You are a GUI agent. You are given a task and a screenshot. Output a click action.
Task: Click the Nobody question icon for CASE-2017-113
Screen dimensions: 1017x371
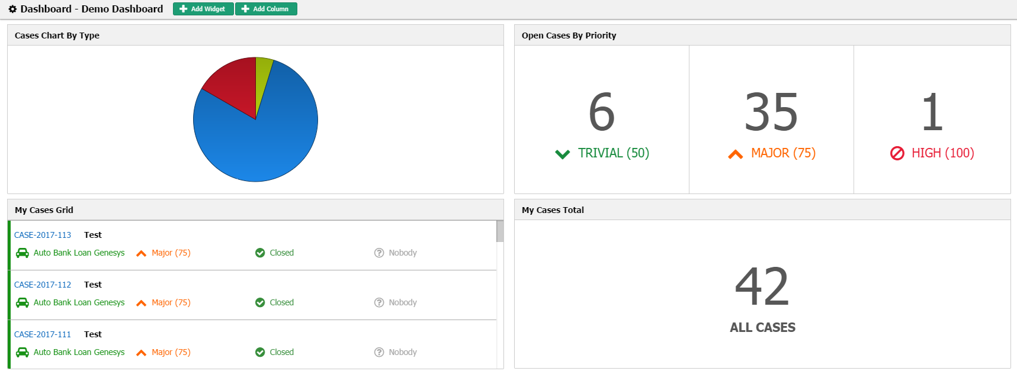(x=379, y=253)
